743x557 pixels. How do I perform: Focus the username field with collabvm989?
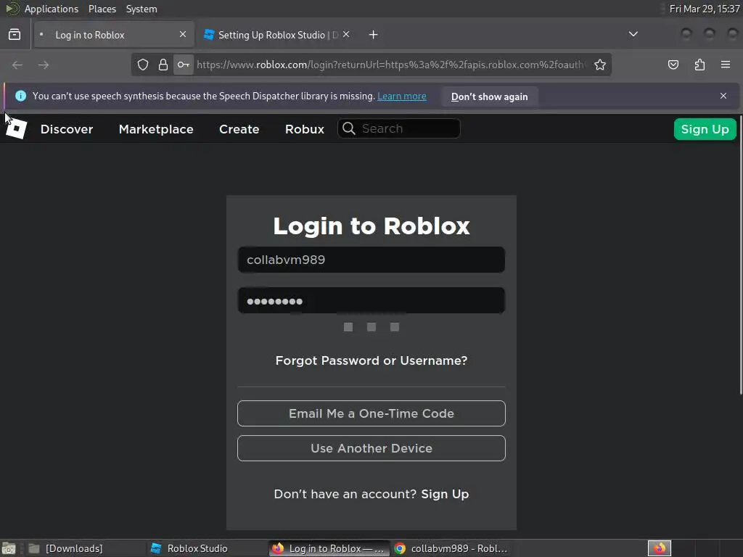371,260
